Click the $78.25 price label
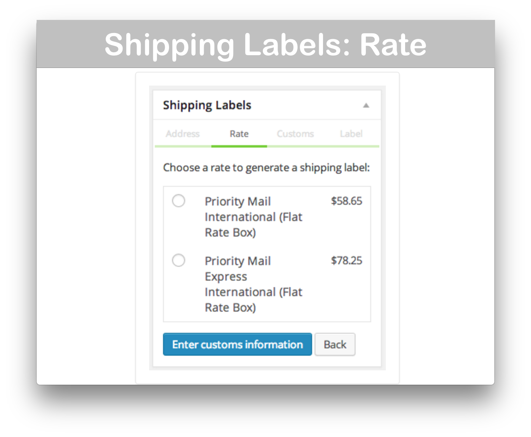531x437 pixels. [346, 261]
